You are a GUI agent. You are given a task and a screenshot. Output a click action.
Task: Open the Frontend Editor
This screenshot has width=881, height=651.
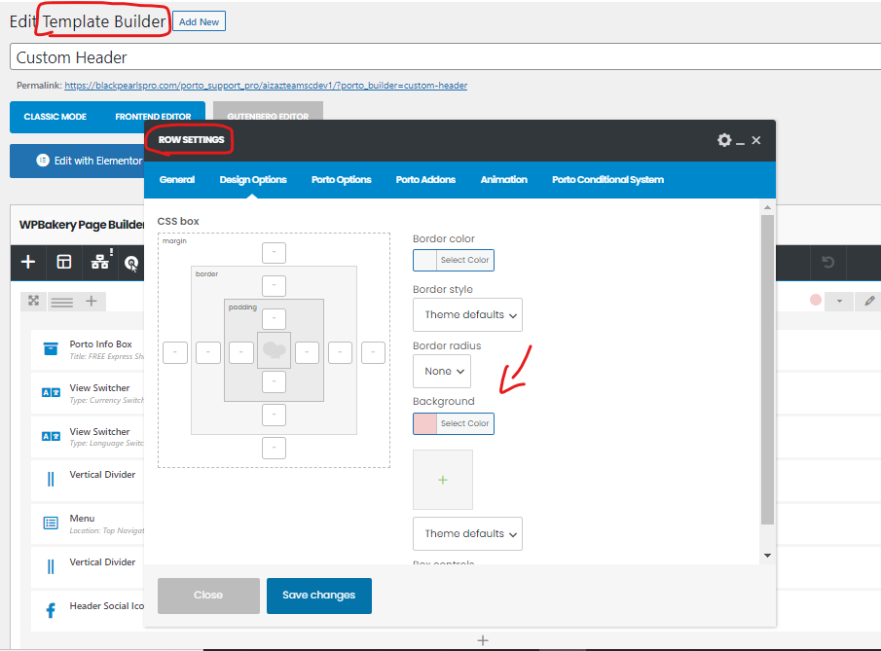coord(153,116)
